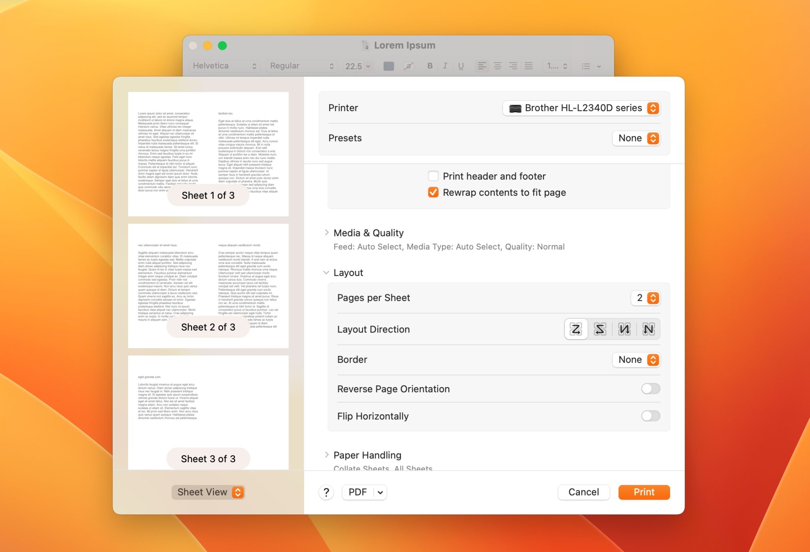Apply italic formatting
This screenshot has width=810, height=552.
point(445,66)
